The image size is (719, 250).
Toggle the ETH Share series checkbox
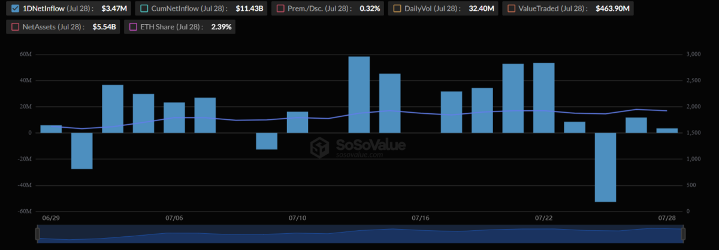pos(133,27)
